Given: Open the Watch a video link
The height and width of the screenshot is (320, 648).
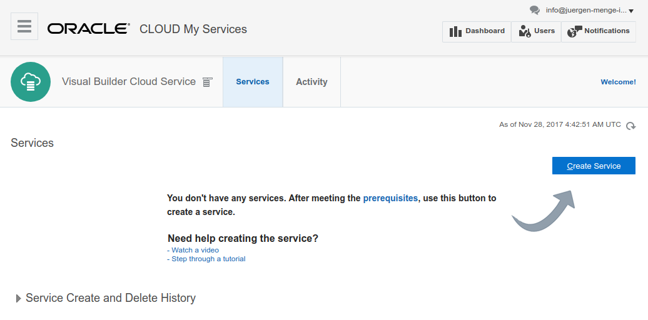Looking at the screenshot, I should (x=193, y=250).
